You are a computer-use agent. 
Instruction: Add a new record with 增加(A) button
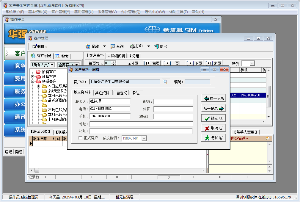[x=213, y=138]
